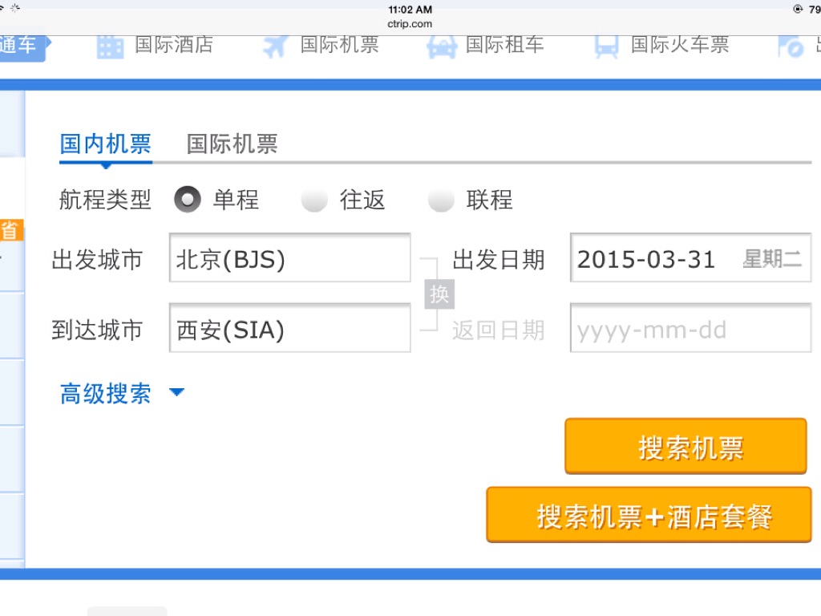Switch to the 国际机票 tab
The image size is (821, 616).
[x=232, y=144]
